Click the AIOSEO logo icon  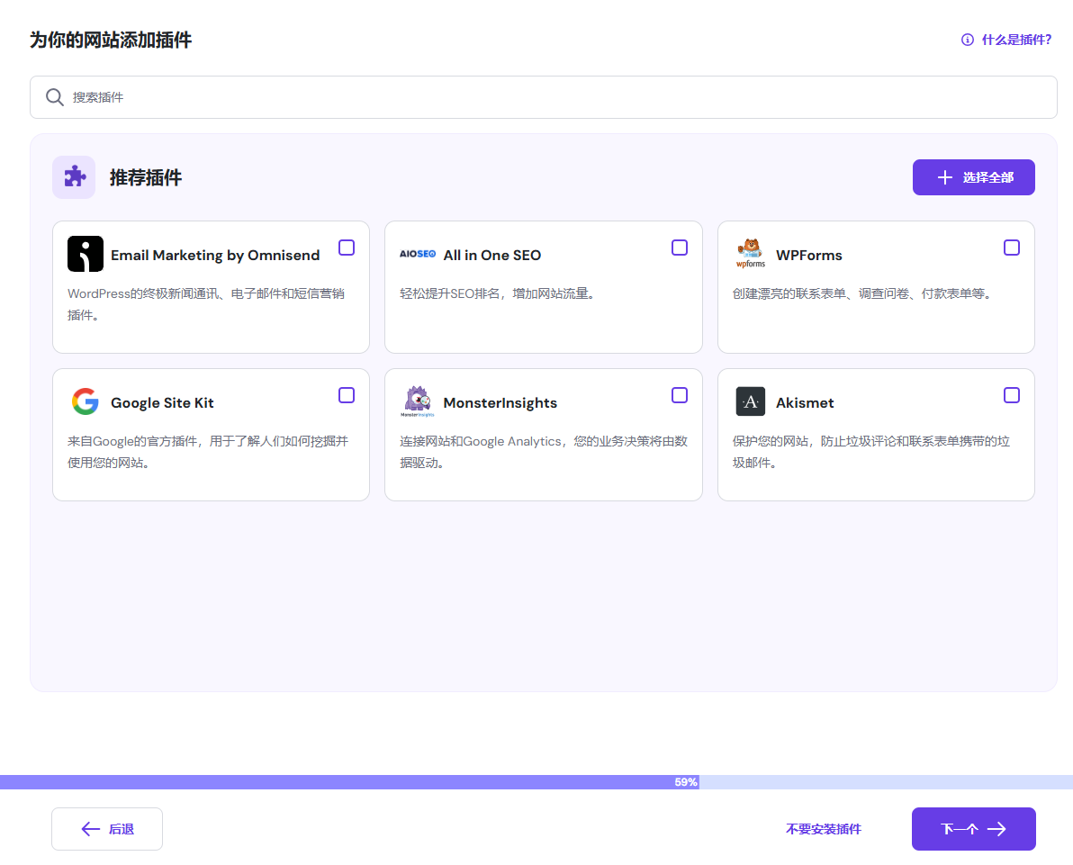coord(418,255)
